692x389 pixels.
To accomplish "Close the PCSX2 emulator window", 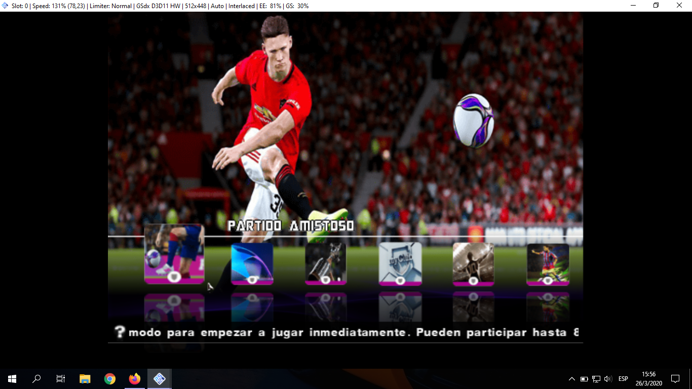I will pos(679,5).
